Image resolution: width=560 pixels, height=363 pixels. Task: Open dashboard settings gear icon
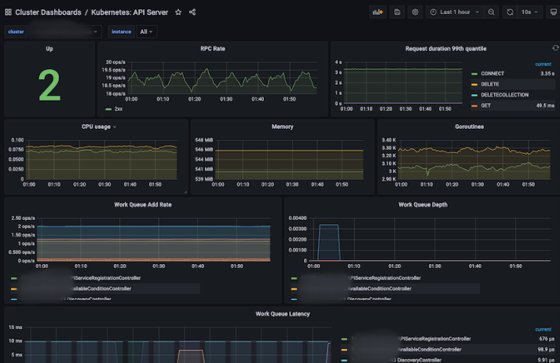(x=415, y=12)
